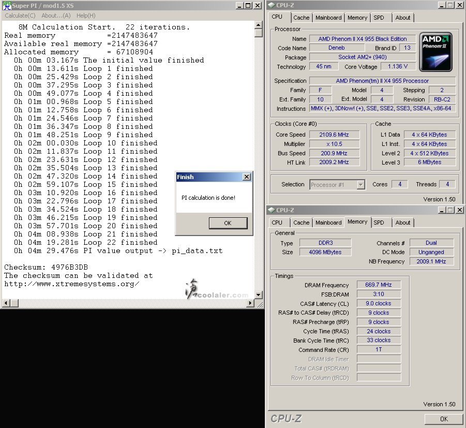
Task: Click the Revision value RB-C2
Action: tap(442, 99)
